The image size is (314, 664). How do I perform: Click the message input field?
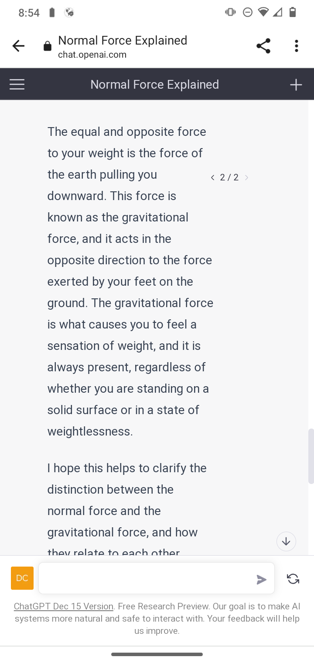point(146,578)
